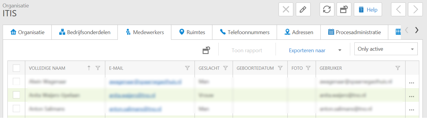This screenshot has width=427, height=127.
Task: Open the Telefoonnummers tab
Action: 244,32
